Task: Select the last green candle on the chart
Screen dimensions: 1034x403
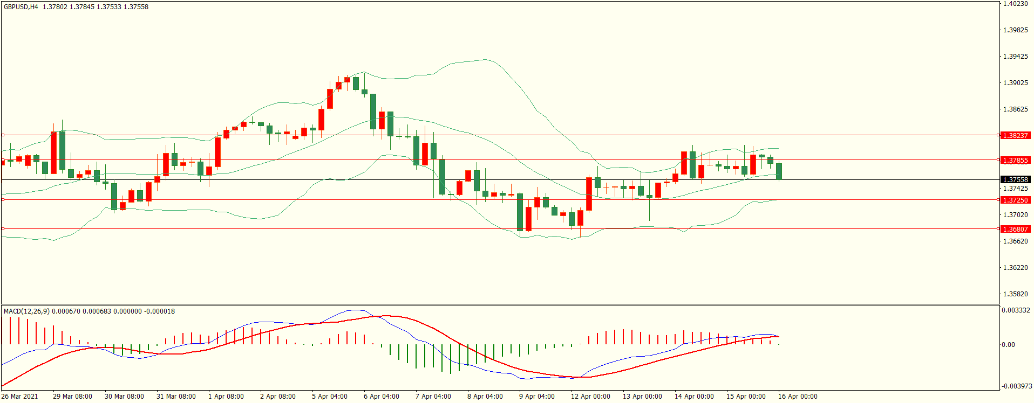Action: pos(779,171)
